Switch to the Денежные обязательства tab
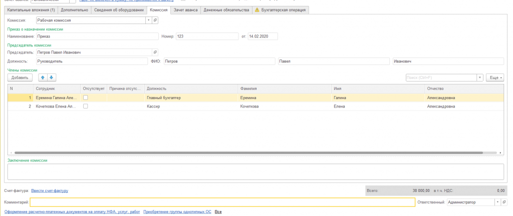This screenshot has height=216, width=513. pos(226,10)
